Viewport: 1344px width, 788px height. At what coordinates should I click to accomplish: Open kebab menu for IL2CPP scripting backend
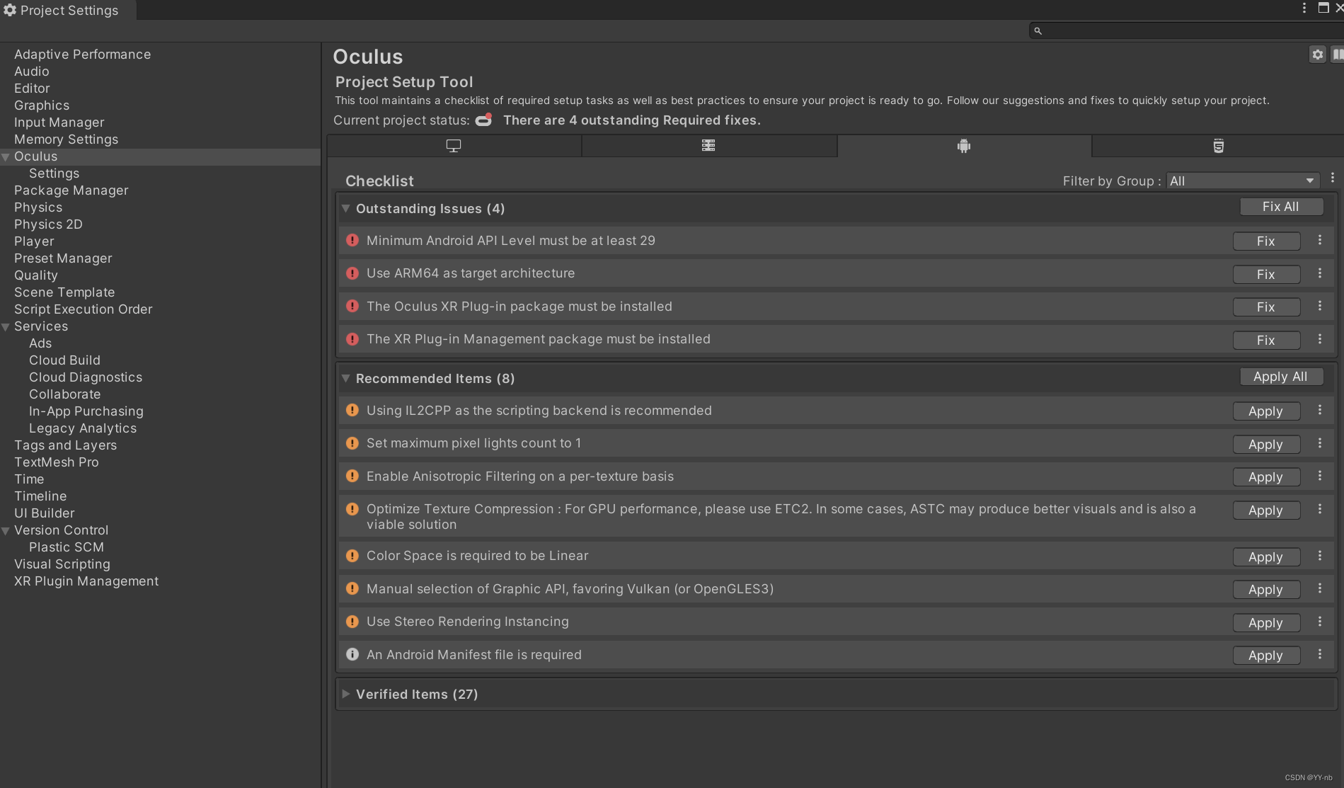pos(1320,410)
